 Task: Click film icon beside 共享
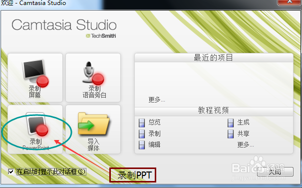231,134
